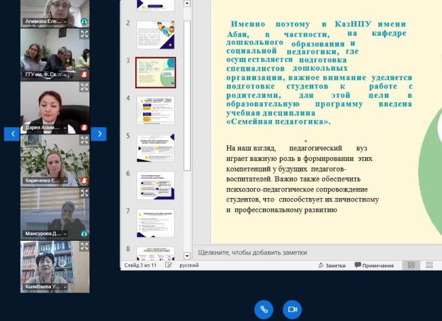Open dropdown next to Мансурова Д name
Image resolution: width=442 pixels, height=321 pixels.
pyautogui.click(x=65, y=234)
